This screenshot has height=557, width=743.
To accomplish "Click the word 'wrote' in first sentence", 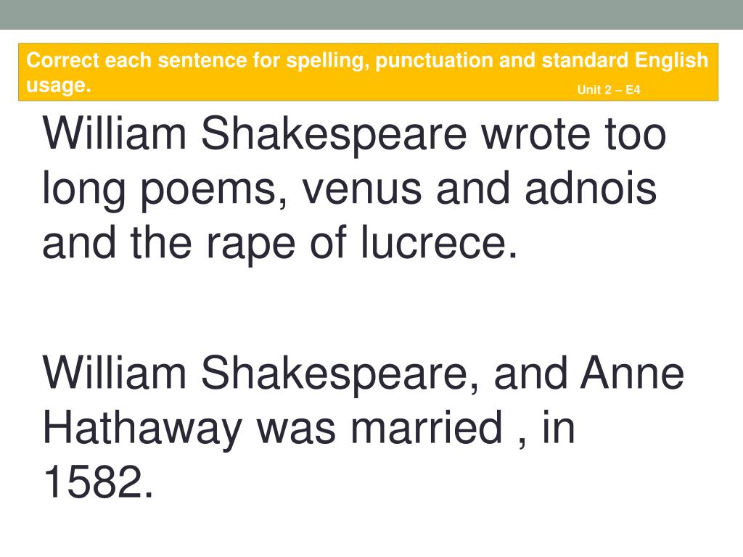I will pyautogui.click(x=535, y=135).
